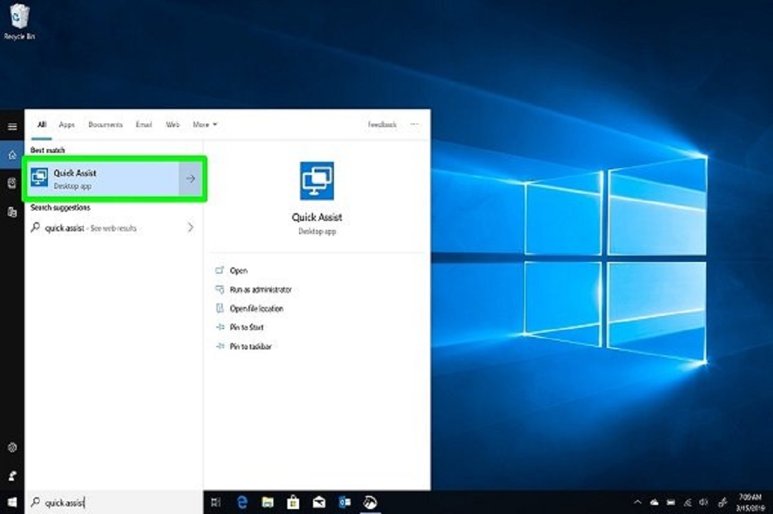Open File Explorer from the taskbar

point(268,502)
